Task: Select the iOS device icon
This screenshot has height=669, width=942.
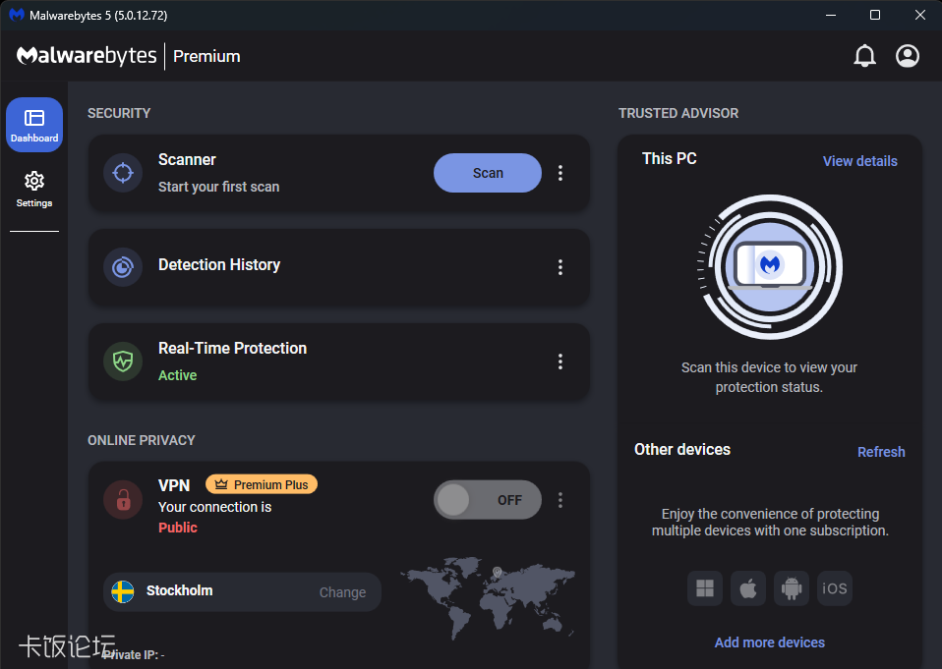Action: coord(834,587)
